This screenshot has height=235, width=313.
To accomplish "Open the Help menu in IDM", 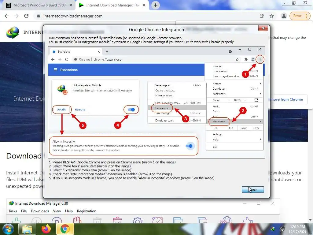I will coord(69,211).
